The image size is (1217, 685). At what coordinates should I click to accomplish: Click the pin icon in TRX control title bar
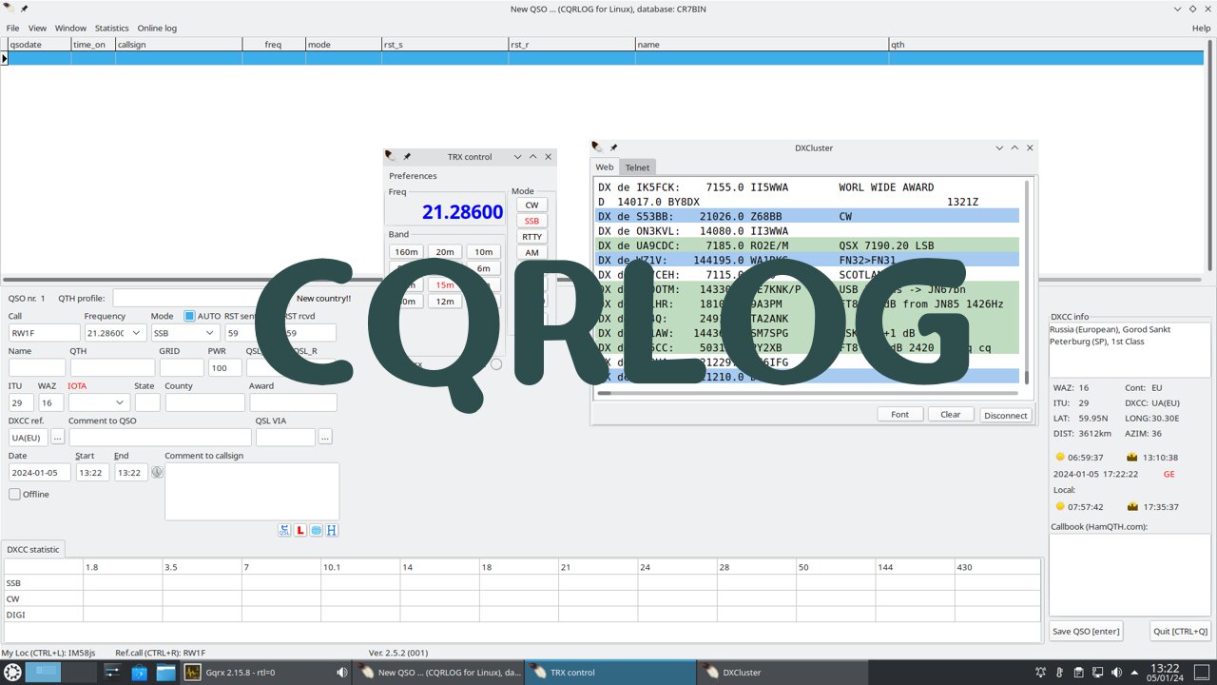(x=407, y=156)
